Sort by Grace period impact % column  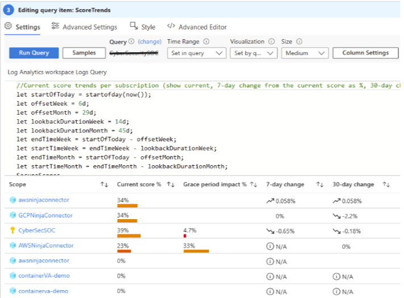(x=253, y=184)
